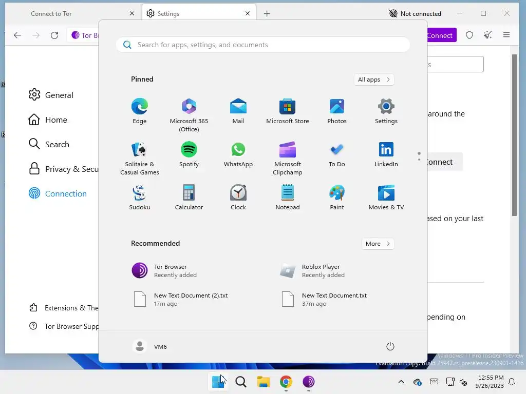Open Extensions & Themes link

coord(64,308)
